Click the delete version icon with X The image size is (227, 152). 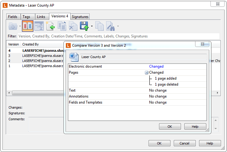pos(73,26)
